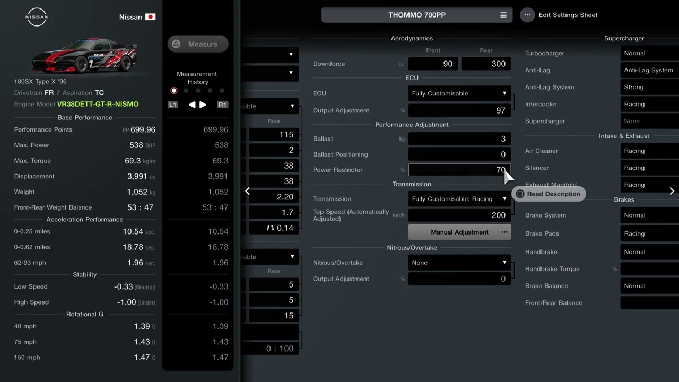This screenshot has width=679, height=382.
Task: Change the Intercooler Racing setting
Action: 649,104
